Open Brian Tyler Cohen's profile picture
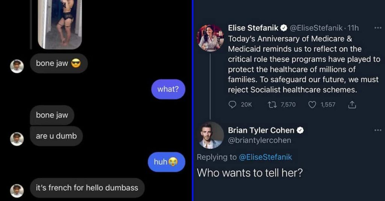This screenshot has width=385, height=201. (x=211, y=135)
